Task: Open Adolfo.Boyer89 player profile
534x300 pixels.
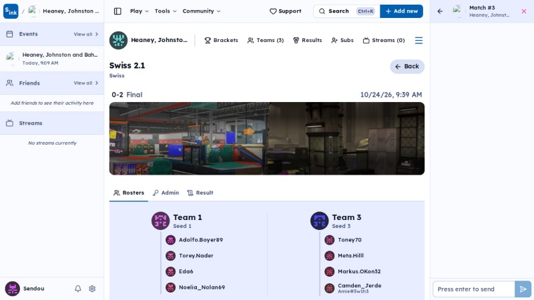Action: [201, 240]
